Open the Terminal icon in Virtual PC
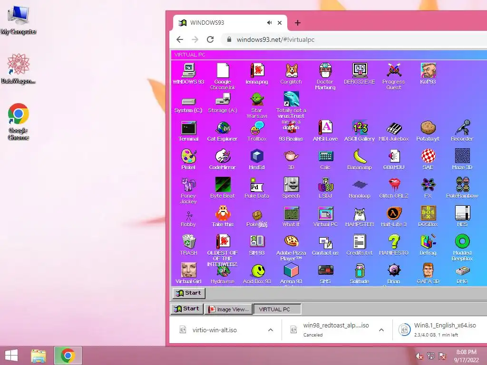 coord(188,131)
